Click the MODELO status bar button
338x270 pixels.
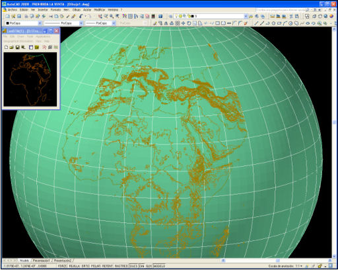pos(159,266)
